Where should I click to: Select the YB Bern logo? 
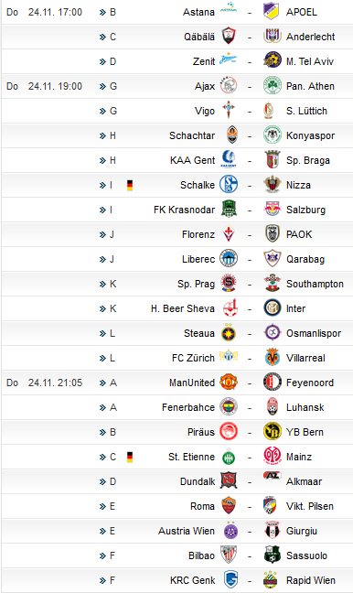(273, 432)
